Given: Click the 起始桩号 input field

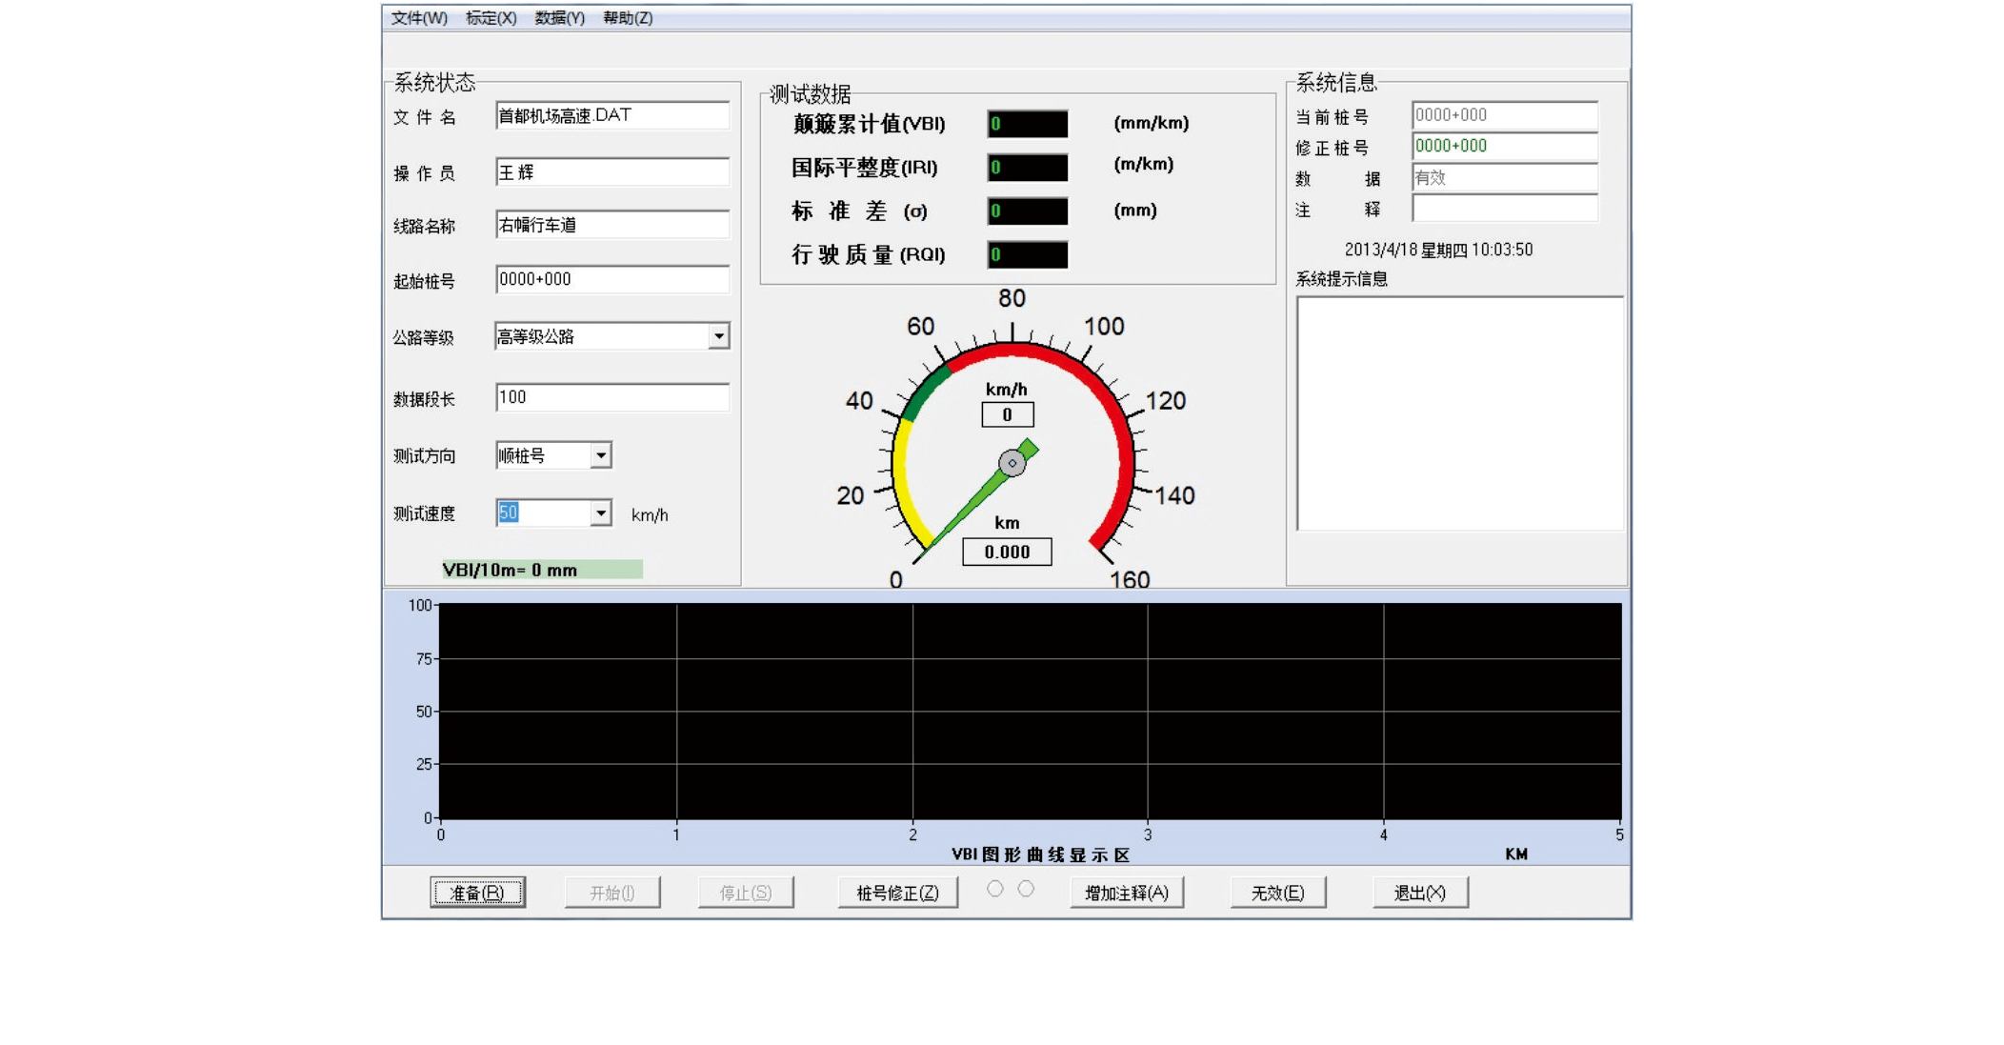Looking at the screenshot, I should click(x=612, y=279).
